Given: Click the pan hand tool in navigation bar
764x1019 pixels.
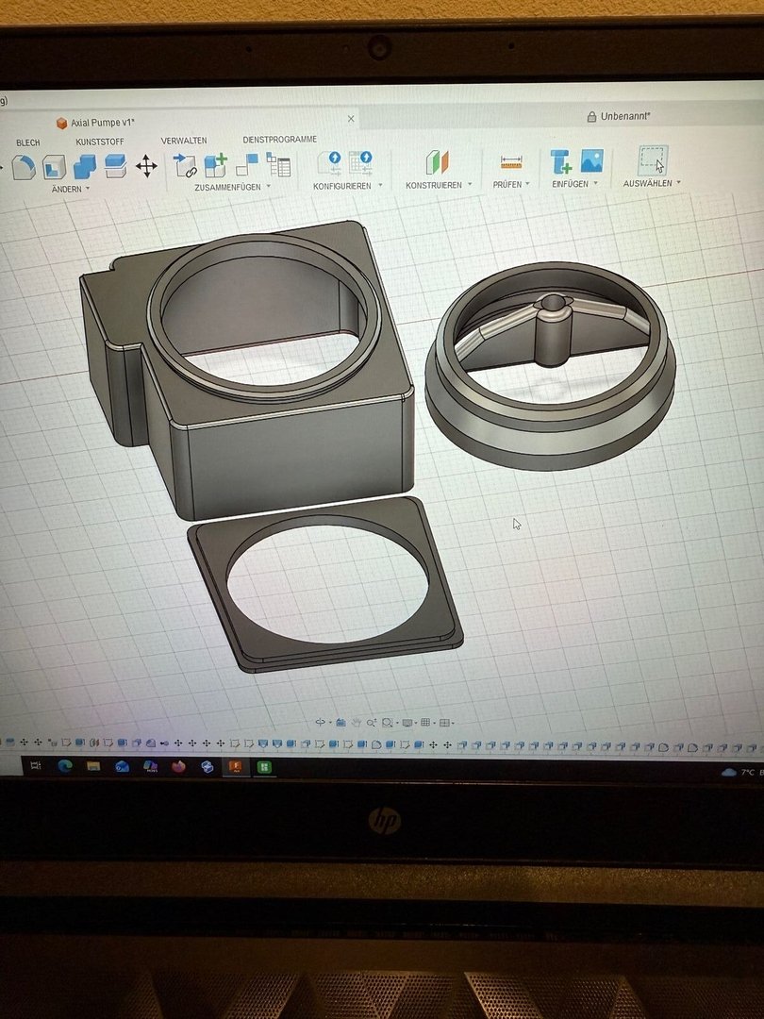Looking at the screenshot, I should click(x=356, y=723).
